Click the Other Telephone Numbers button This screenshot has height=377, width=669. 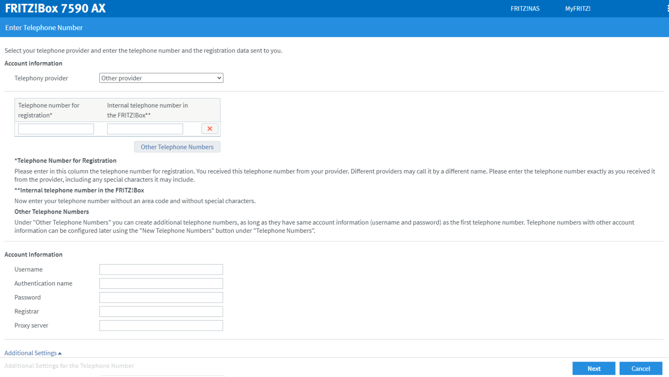click(x=177, y=147)
